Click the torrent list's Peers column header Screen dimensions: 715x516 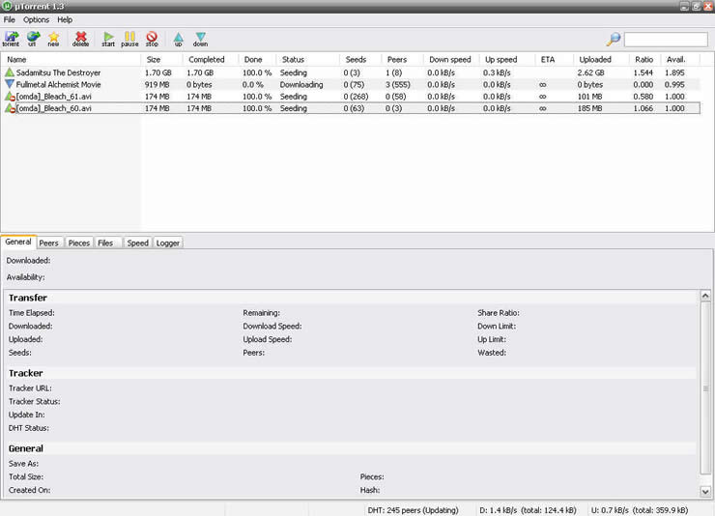point(402,59)
